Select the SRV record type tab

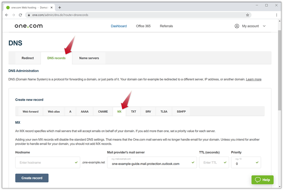click(x=148, y=111)
